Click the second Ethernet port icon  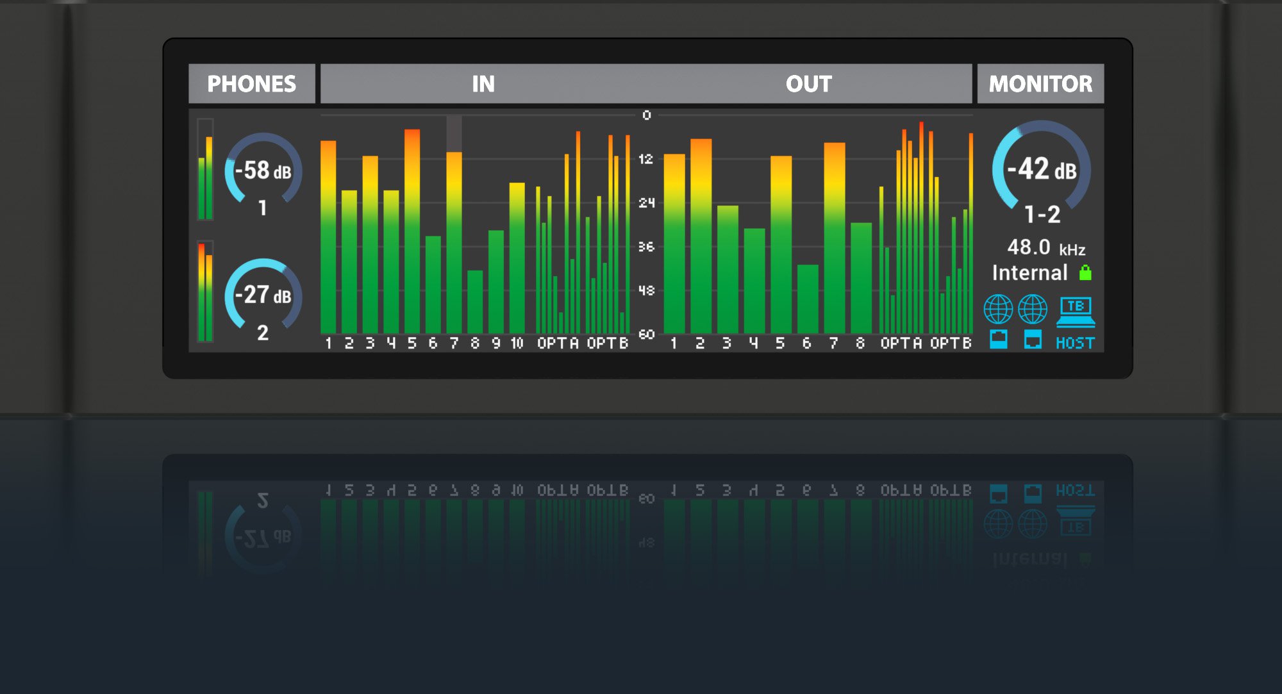pos(1032,339)
